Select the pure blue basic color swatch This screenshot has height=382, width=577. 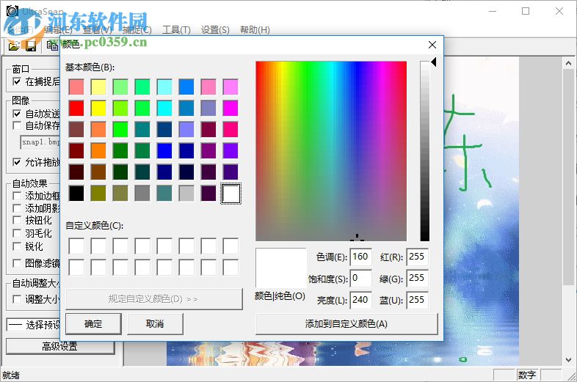click(164, 151)
